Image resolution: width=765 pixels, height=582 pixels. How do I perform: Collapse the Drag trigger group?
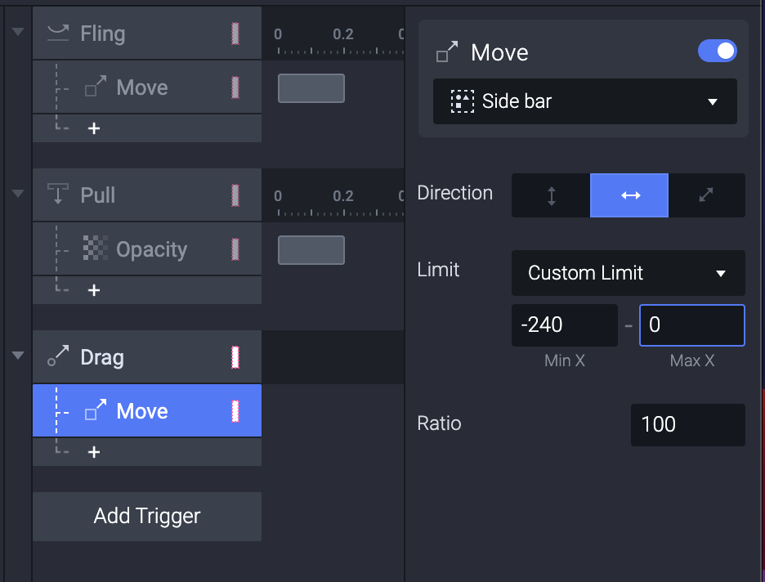[x=18, y=356]
